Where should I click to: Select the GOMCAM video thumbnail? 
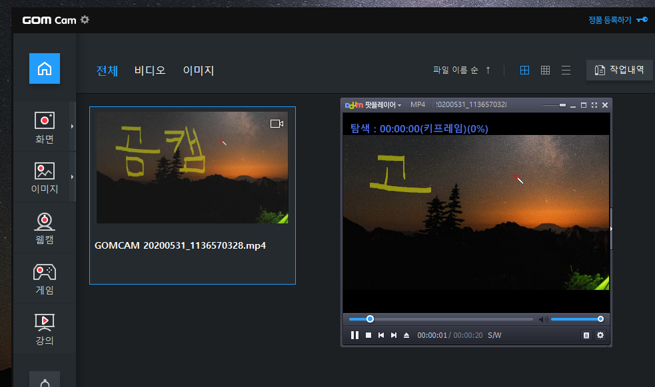(192, 167)
